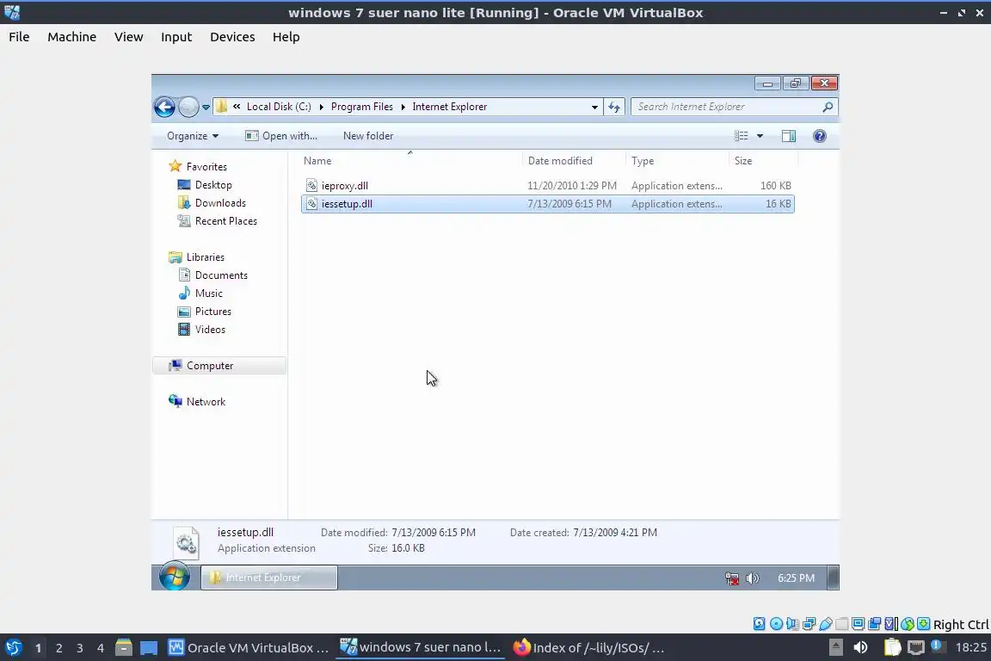
Task: Click the Windows 7 Start orb
Action: pyautogui.click(x=175, y=577)
